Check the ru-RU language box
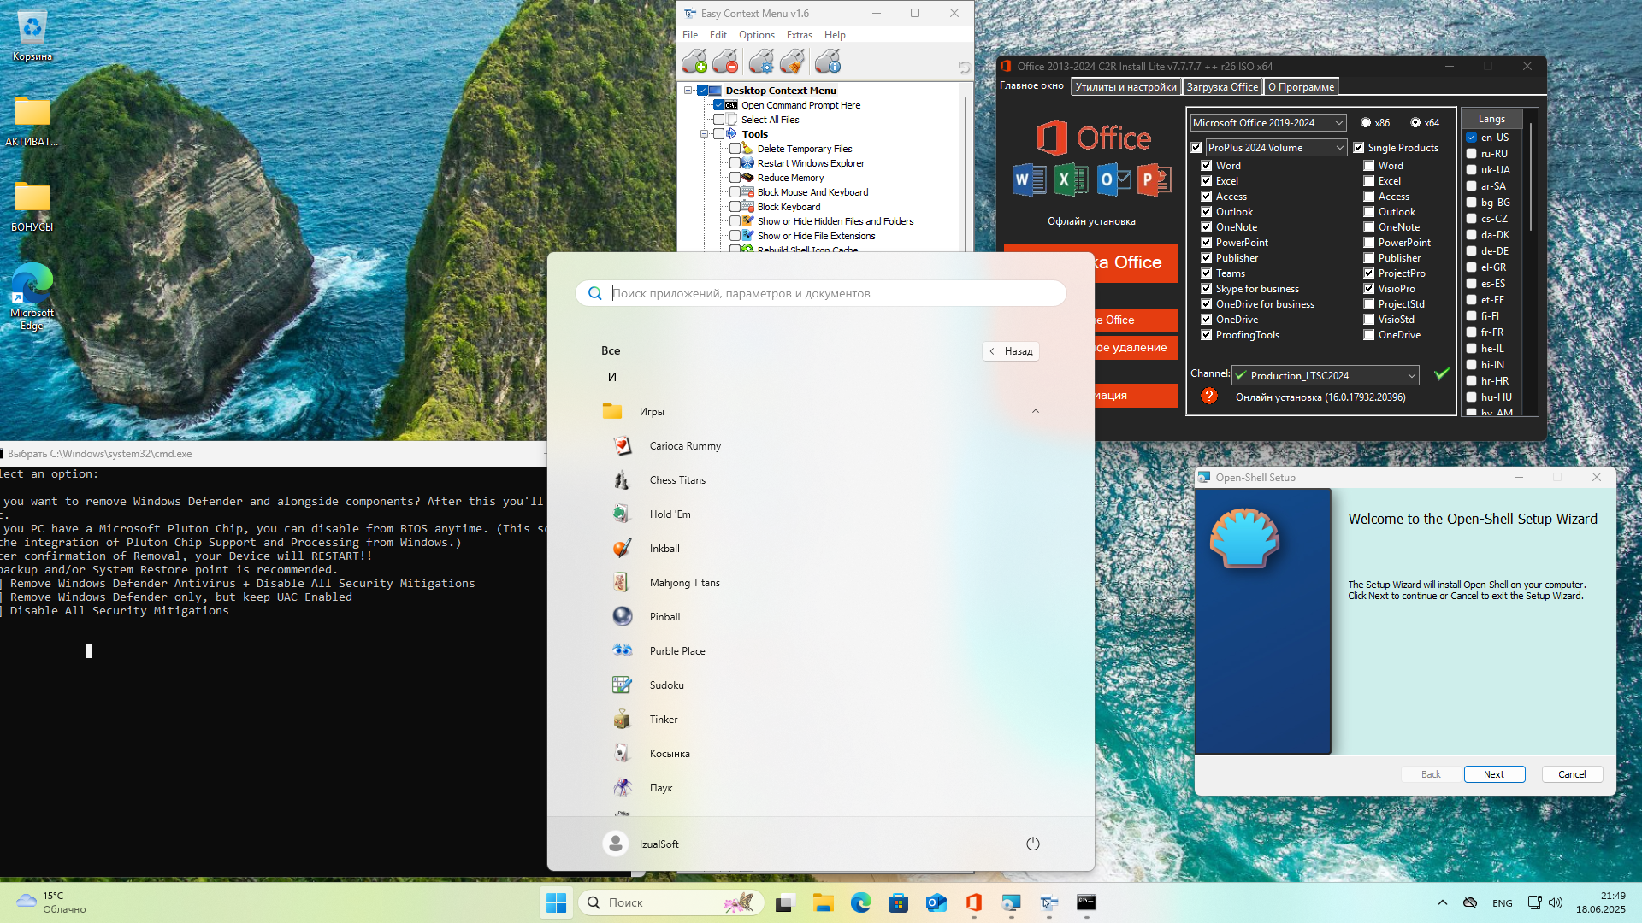 pyautogui.click(x=1471, y=154)
